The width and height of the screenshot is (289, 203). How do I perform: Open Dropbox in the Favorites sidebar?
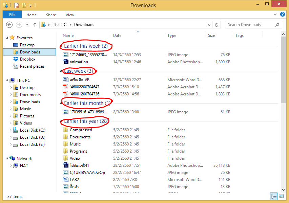27,59
